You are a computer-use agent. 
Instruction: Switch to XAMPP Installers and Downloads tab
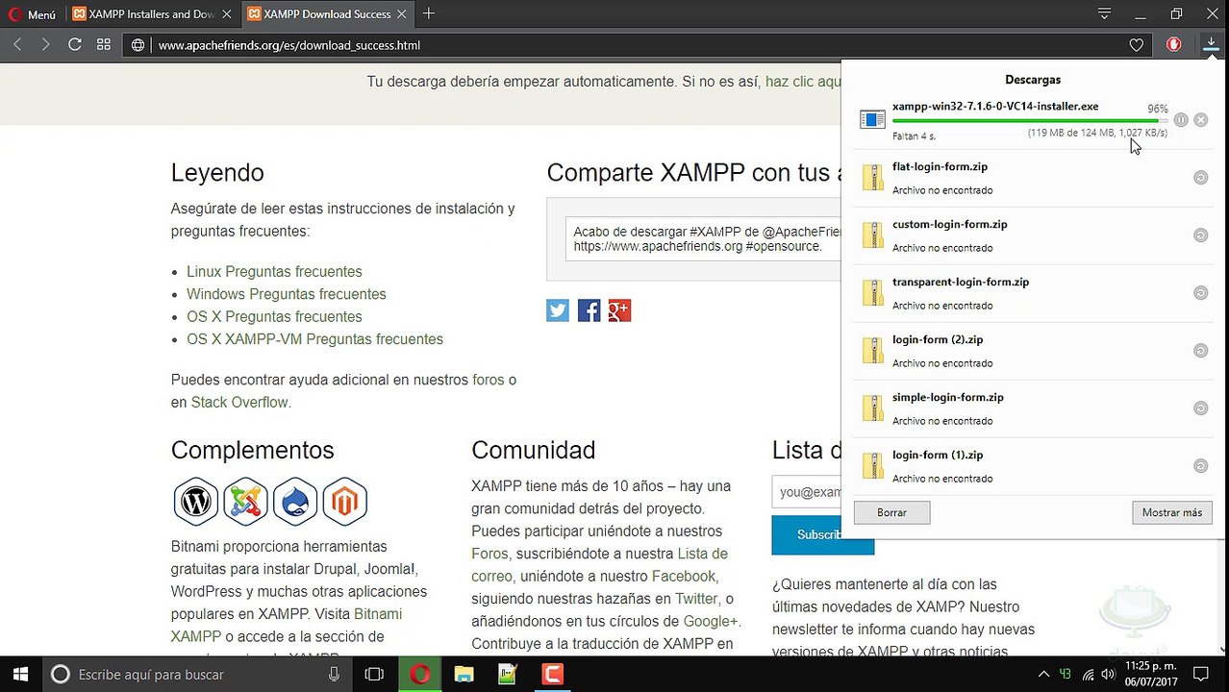click(150, 14)
